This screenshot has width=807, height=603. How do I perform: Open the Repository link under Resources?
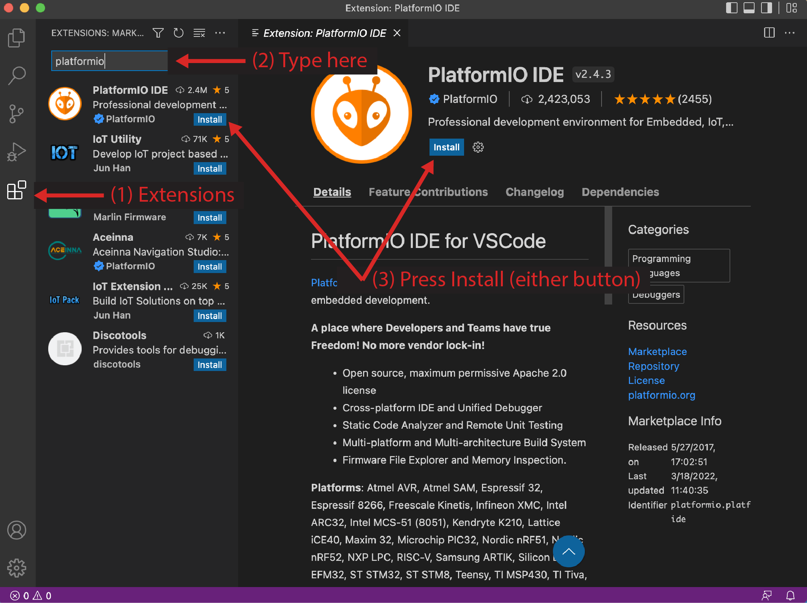coord(654,366)
